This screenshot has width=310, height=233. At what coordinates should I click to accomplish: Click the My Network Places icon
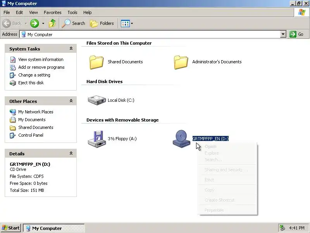tap(13, 112)
